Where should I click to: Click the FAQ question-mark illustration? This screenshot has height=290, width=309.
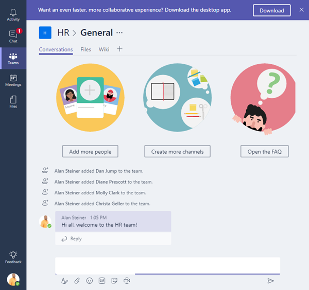[263, 98]
